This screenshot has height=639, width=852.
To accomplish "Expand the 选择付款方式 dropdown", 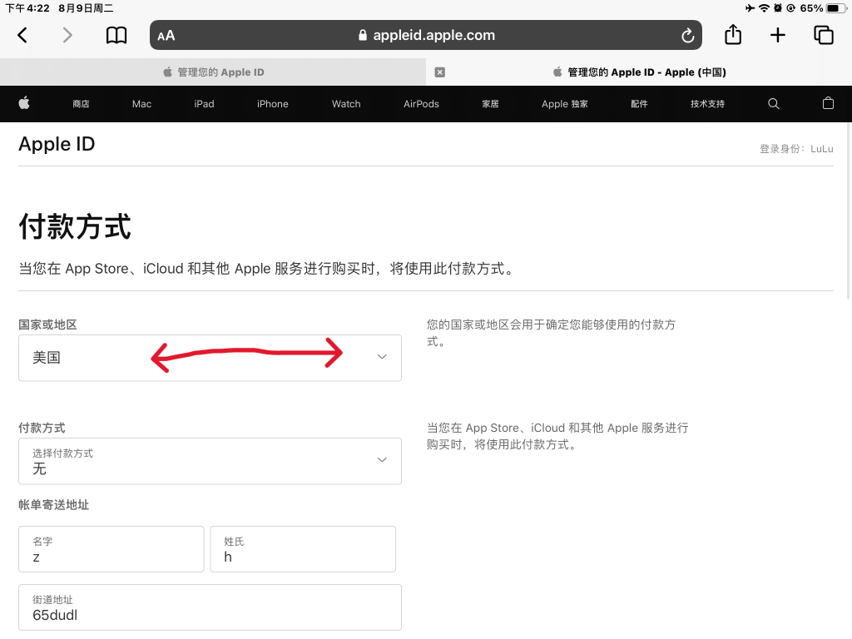I will (210, 461).
